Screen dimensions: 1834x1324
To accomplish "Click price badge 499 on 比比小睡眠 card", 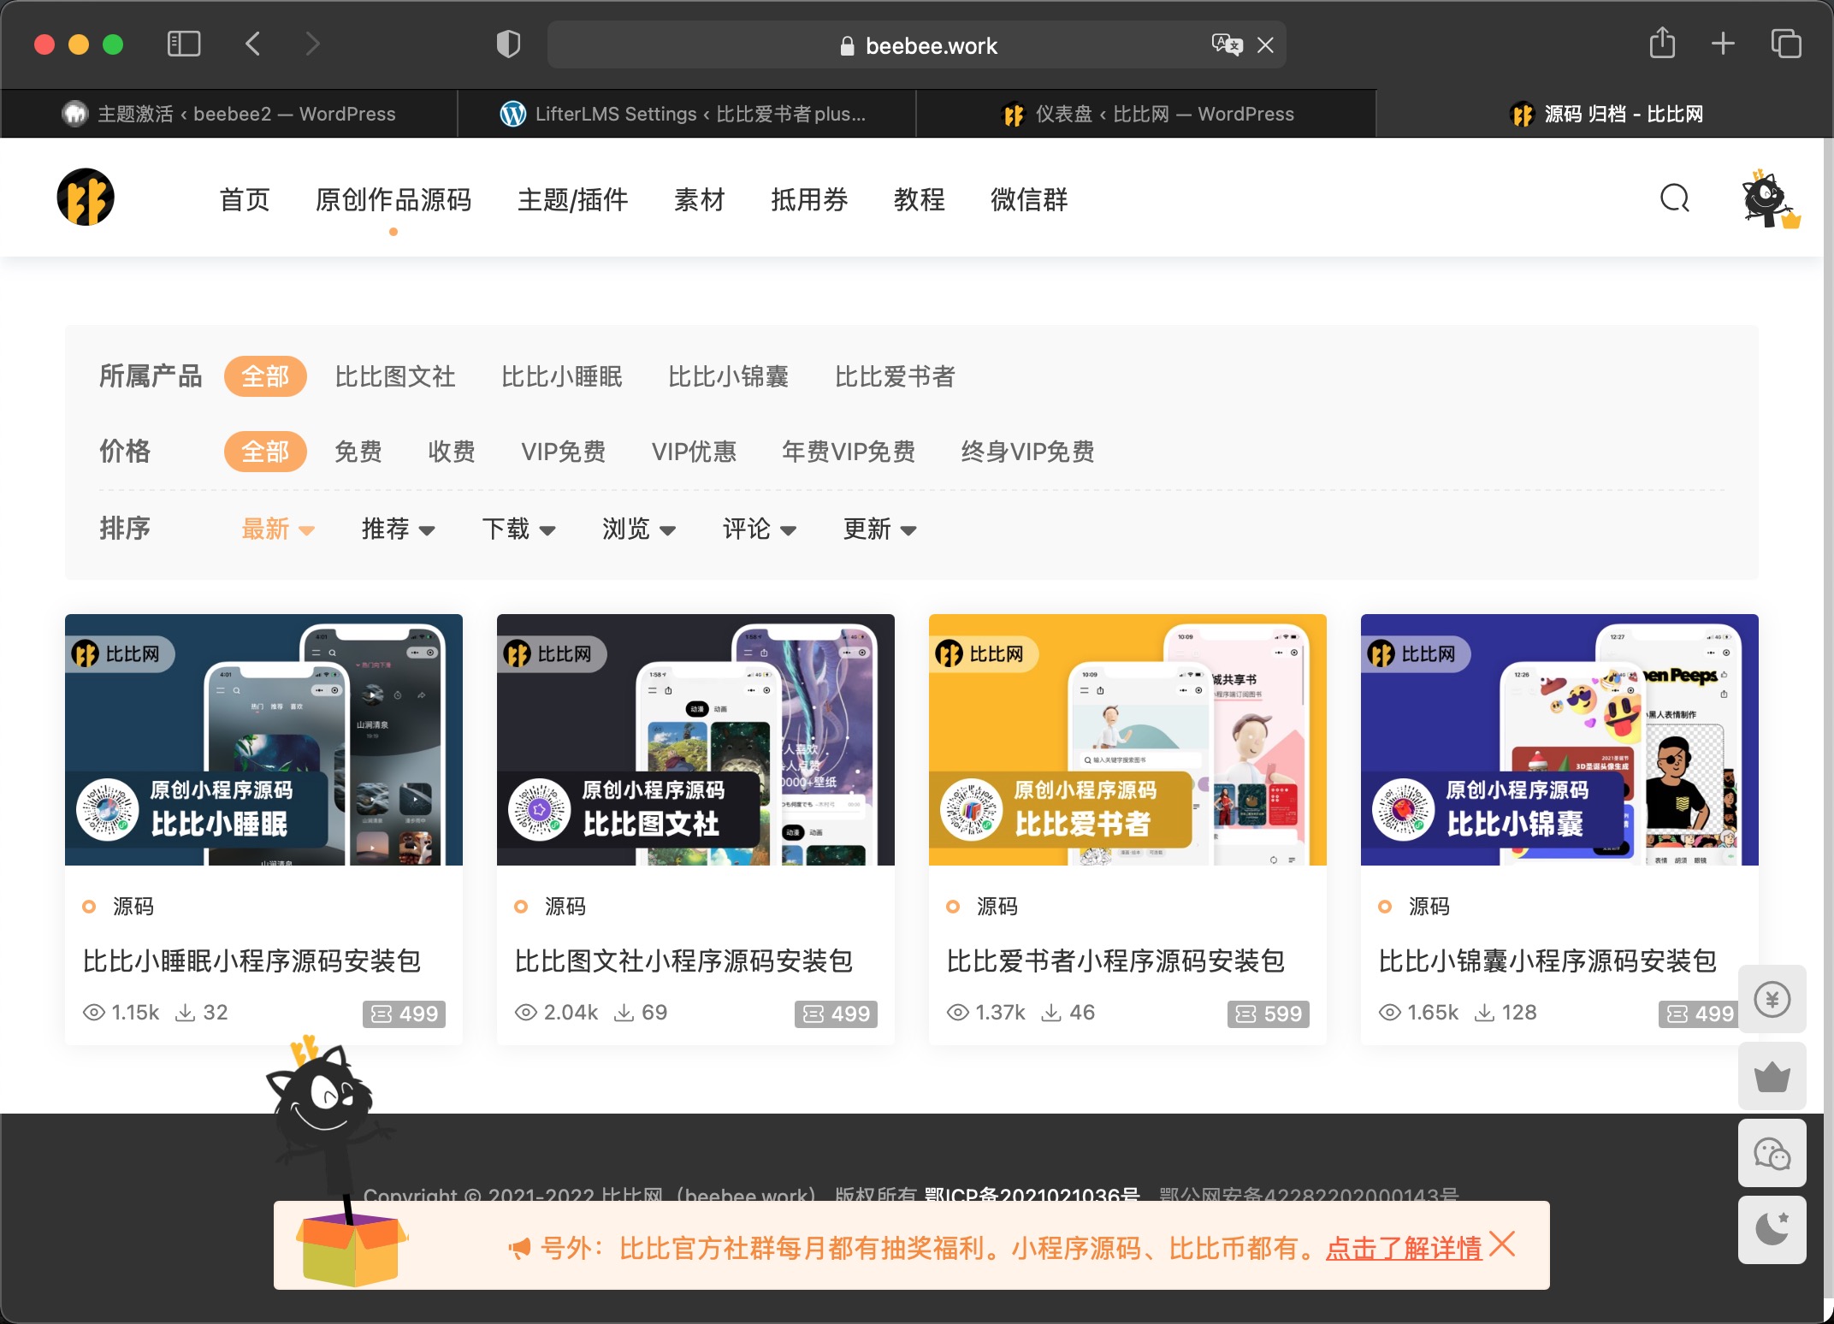I will (x=405, y=1014).
